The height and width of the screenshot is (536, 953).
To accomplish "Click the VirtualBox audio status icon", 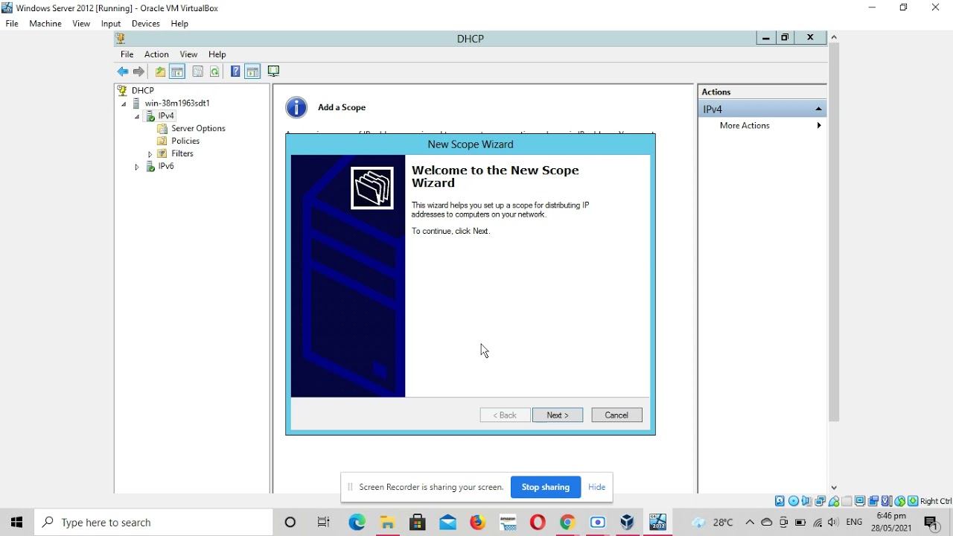I will pyautogui.click(x=807, y=501).
